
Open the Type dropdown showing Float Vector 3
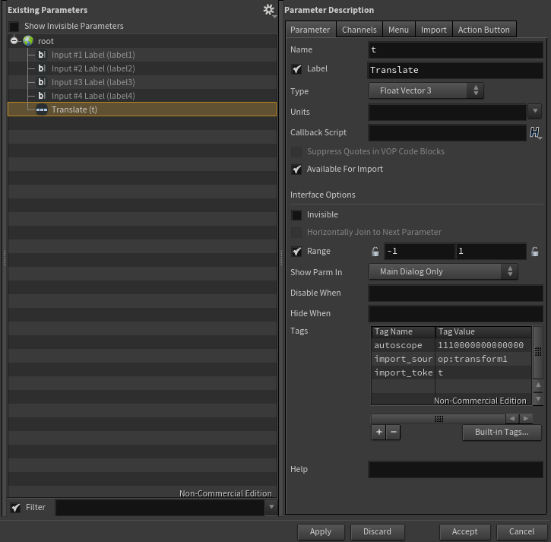pyautogui.click(x=426, y=90)
